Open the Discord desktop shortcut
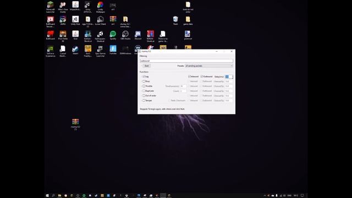 point(138,35)
